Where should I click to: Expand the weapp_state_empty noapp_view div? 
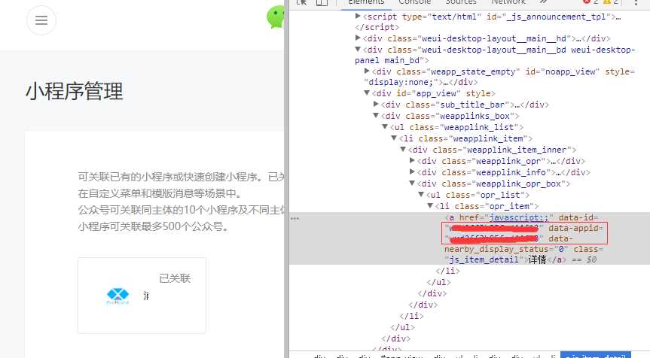pos(367,71)
